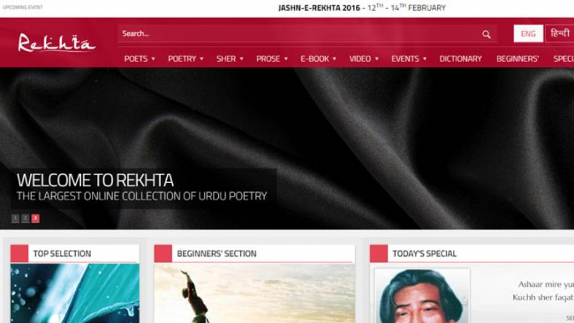
Task: Select slide 3 indicator in banner
Action: click(x=35, y=219)
